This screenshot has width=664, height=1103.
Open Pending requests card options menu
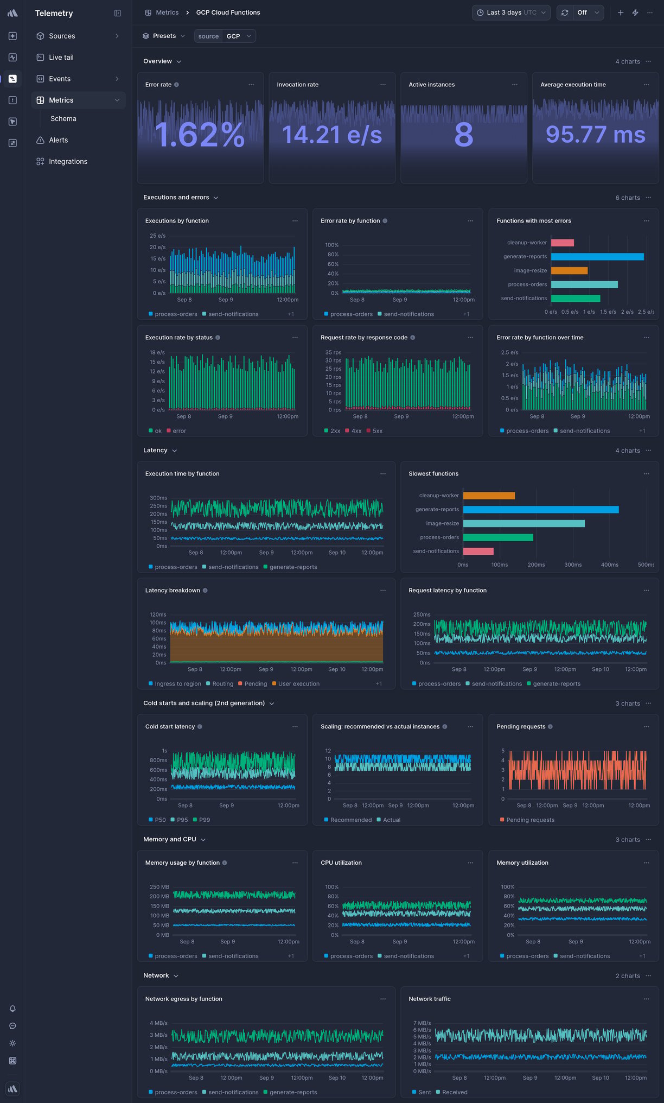pos(647,727)
